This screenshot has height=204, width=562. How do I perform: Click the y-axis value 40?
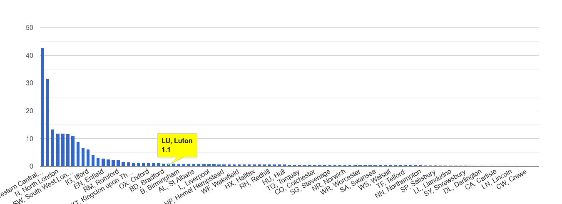click(30, 55)
